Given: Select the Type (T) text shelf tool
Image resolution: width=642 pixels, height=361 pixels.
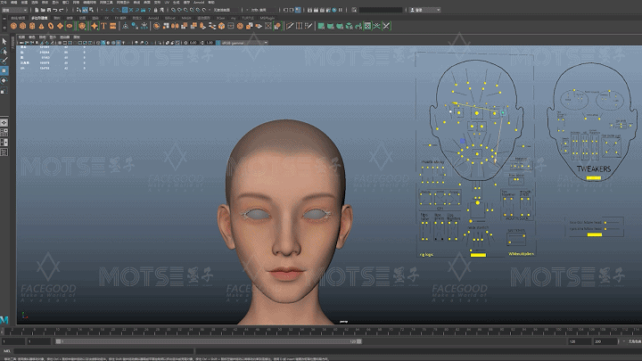Looking at the screenshot, I should 103,26.
